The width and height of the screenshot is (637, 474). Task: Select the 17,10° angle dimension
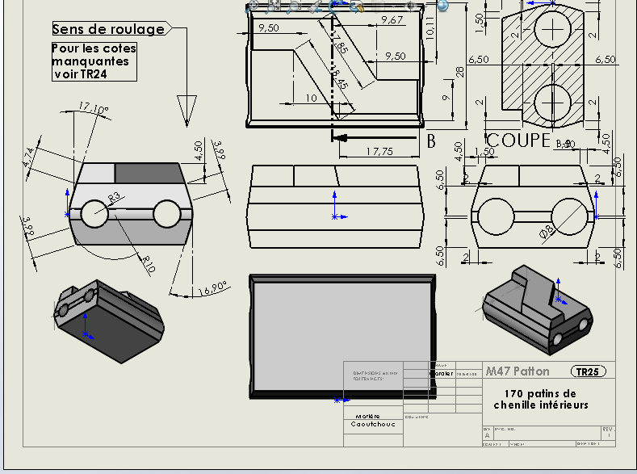94,109
